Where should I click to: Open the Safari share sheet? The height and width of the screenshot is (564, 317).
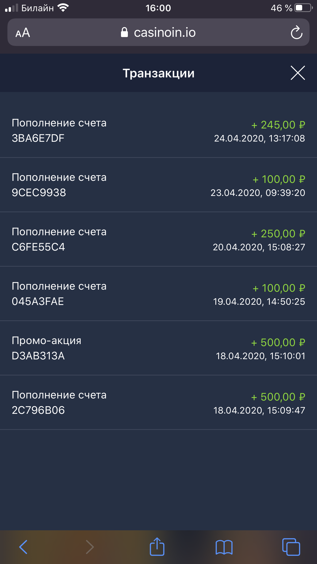157,546
